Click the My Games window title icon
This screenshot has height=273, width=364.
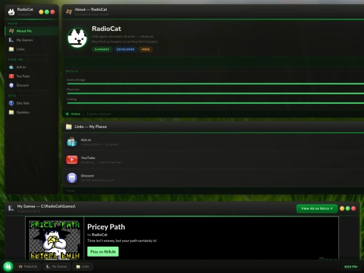tap(11, 208)
